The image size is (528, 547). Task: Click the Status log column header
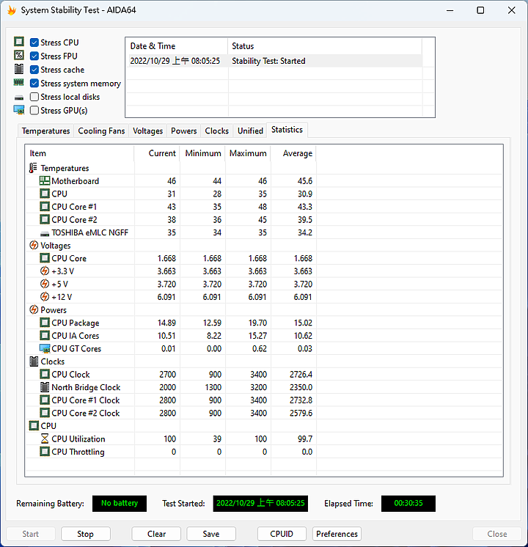325,46
